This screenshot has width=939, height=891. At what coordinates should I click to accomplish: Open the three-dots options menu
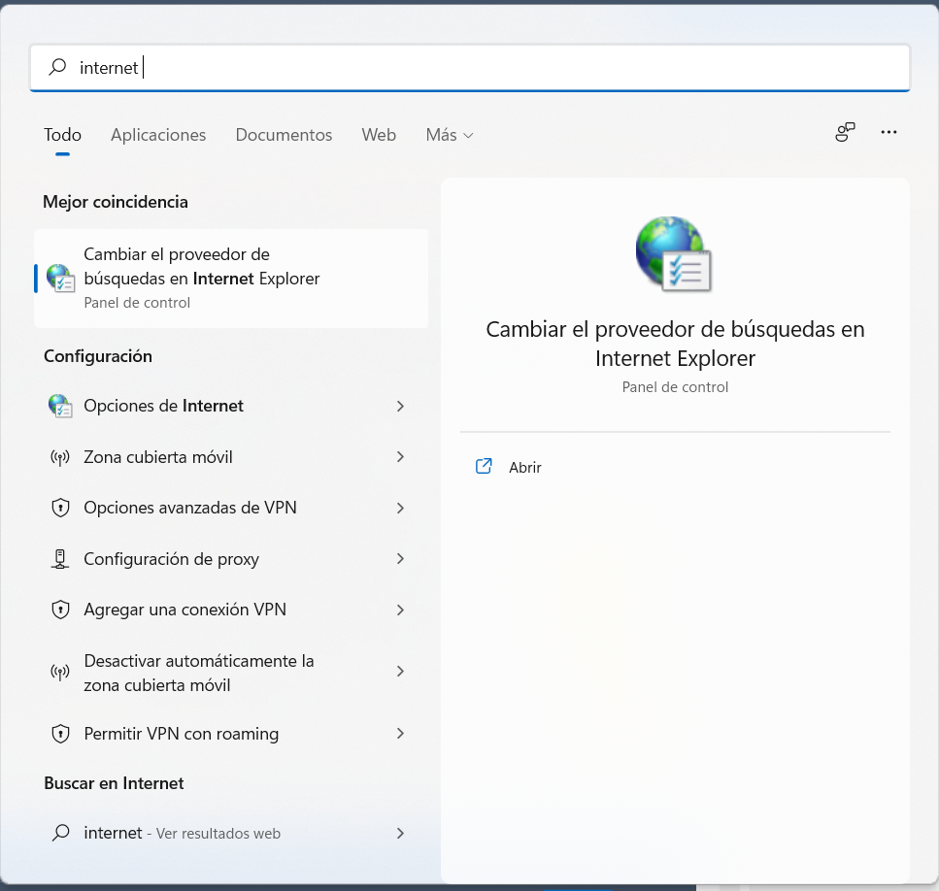coord(889,132)
